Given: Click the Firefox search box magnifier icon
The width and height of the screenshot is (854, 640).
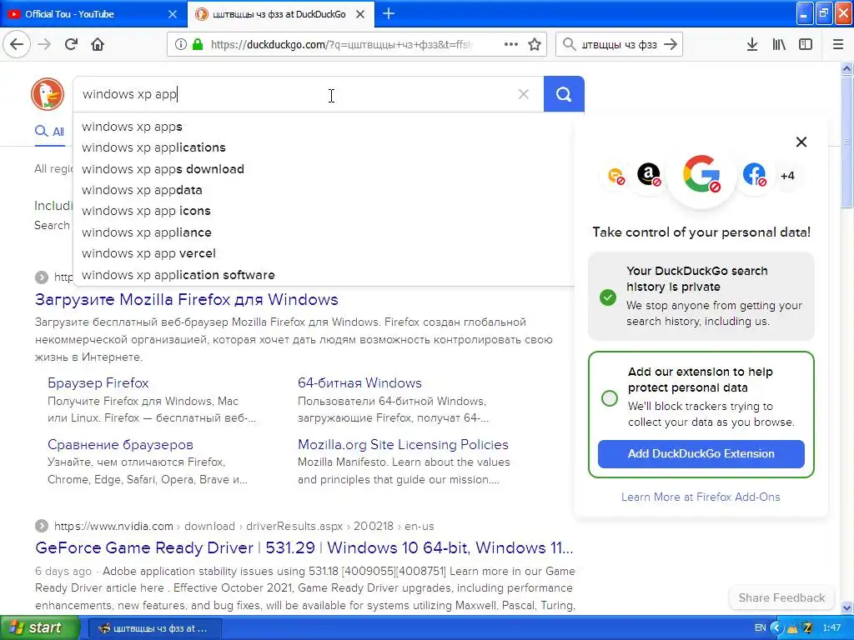Looking at the screenshot, I should coord(569,44).
